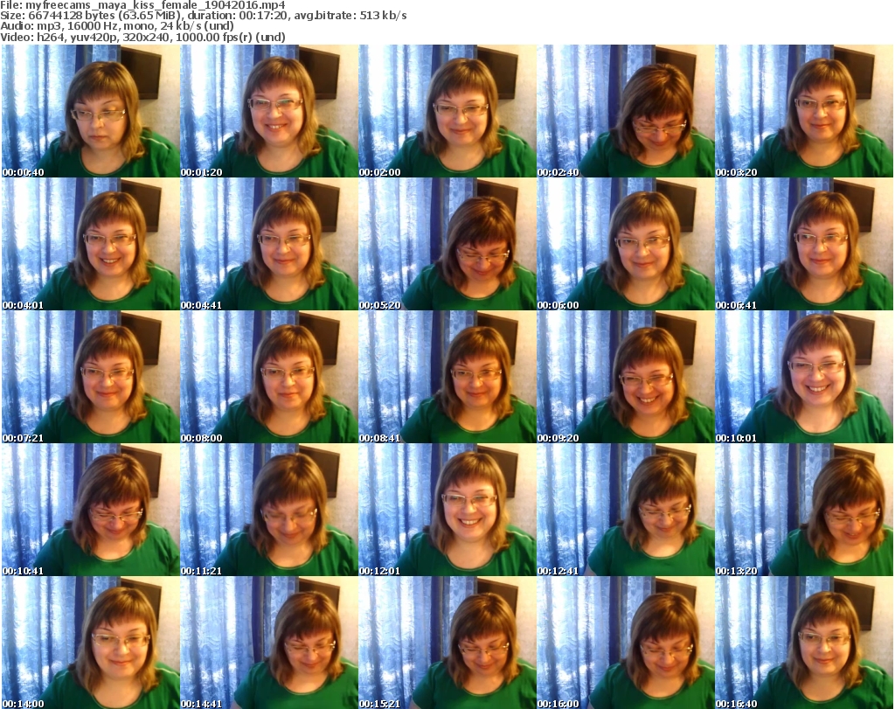Select the thumbnail timestamped 00:03:20

coord(804,111)
